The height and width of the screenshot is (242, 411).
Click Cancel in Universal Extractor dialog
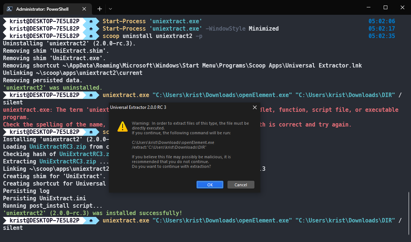241,185
